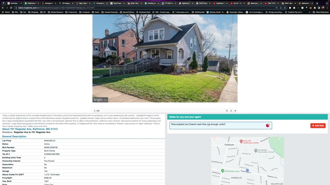
Task: Open a new browser tab with plus
Action: coord(317,3)
